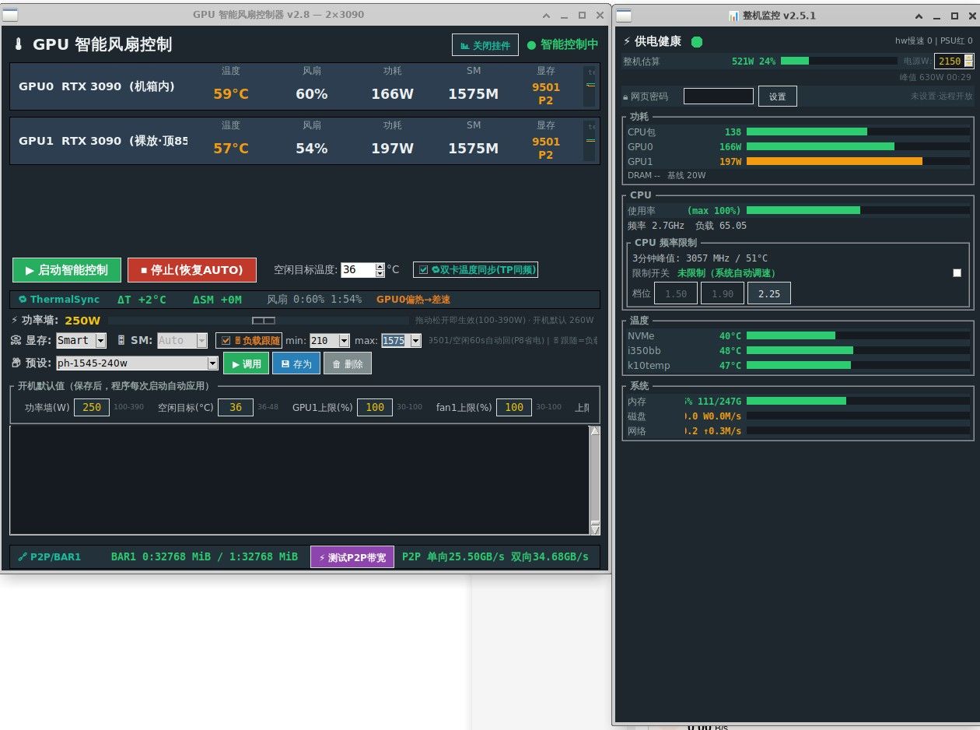Click the 调用 preset button

(247, 363)
